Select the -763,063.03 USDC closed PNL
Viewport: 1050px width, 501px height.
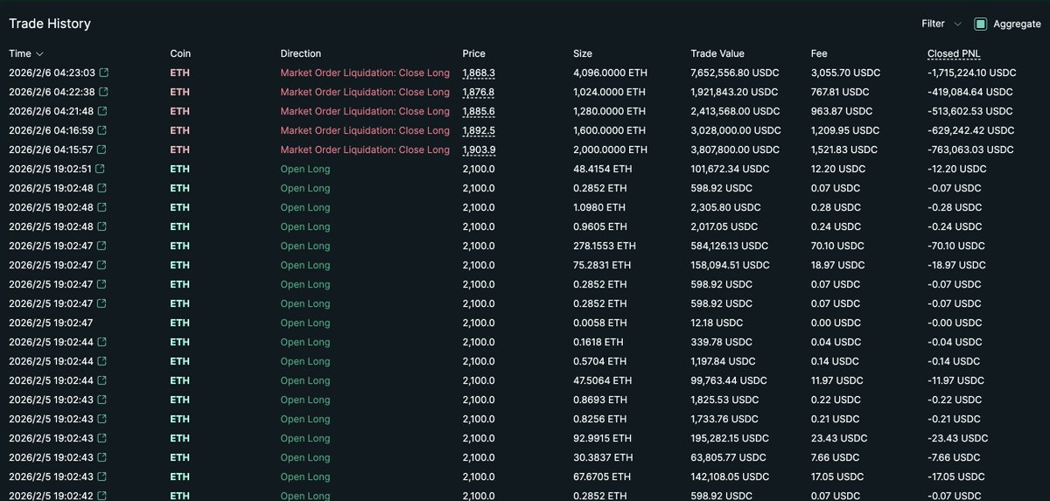point(969,150)
